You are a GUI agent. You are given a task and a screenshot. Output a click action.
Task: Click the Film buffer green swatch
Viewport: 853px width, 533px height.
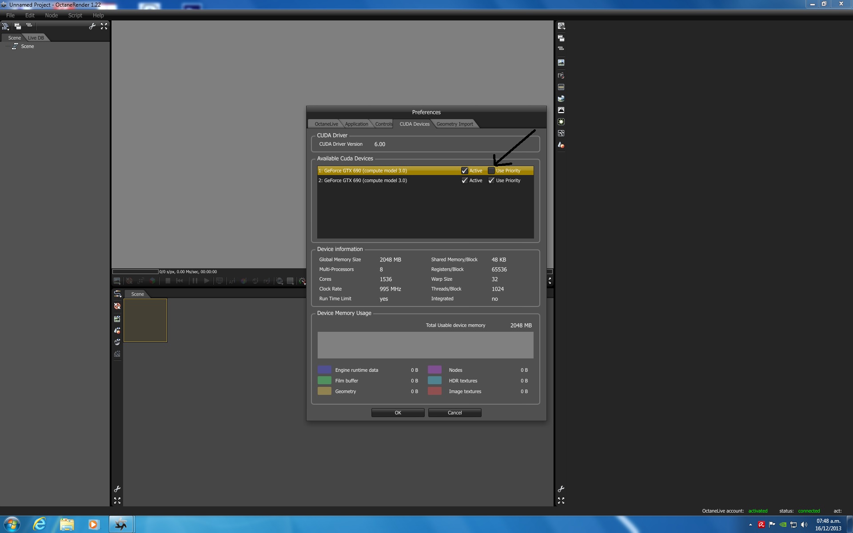324,381
